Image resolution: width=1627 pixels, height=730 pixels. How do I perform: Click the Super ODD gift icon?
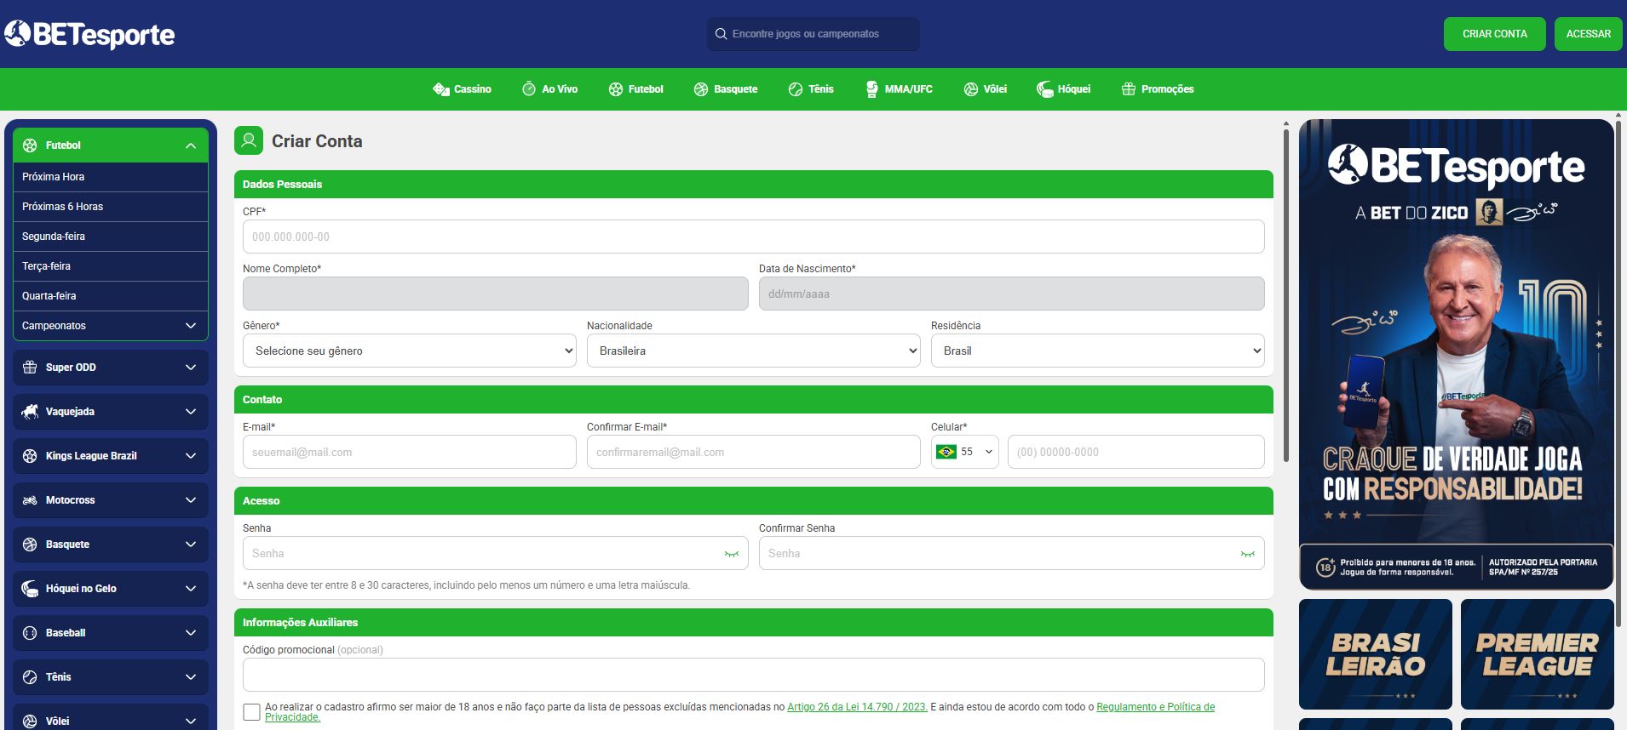pyautogui.click(x=30, y=368)
